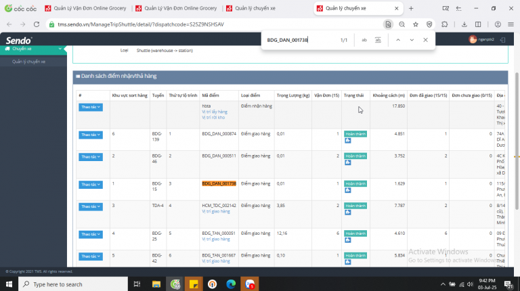Open Task View in taskbar
The width and height of the screenshot is (520, 291).
click(x=137, y=284)
